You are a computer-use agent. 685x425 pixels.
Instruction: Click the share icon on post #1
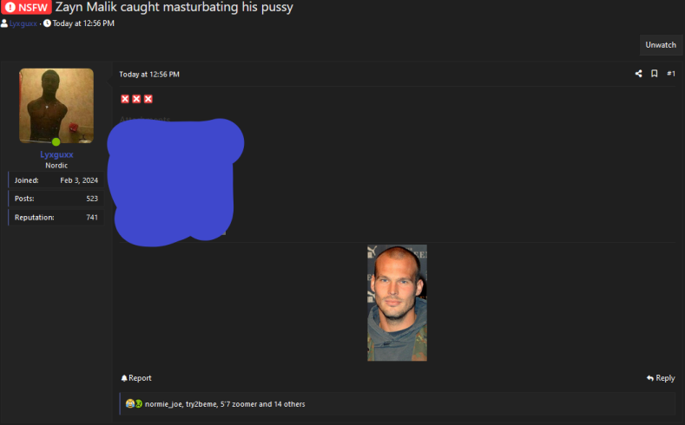[638, 74]
